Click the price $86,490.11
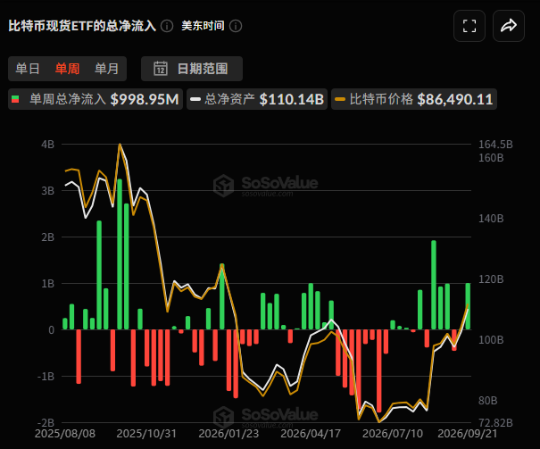The image size is (540, 449). tap(455, 99)
